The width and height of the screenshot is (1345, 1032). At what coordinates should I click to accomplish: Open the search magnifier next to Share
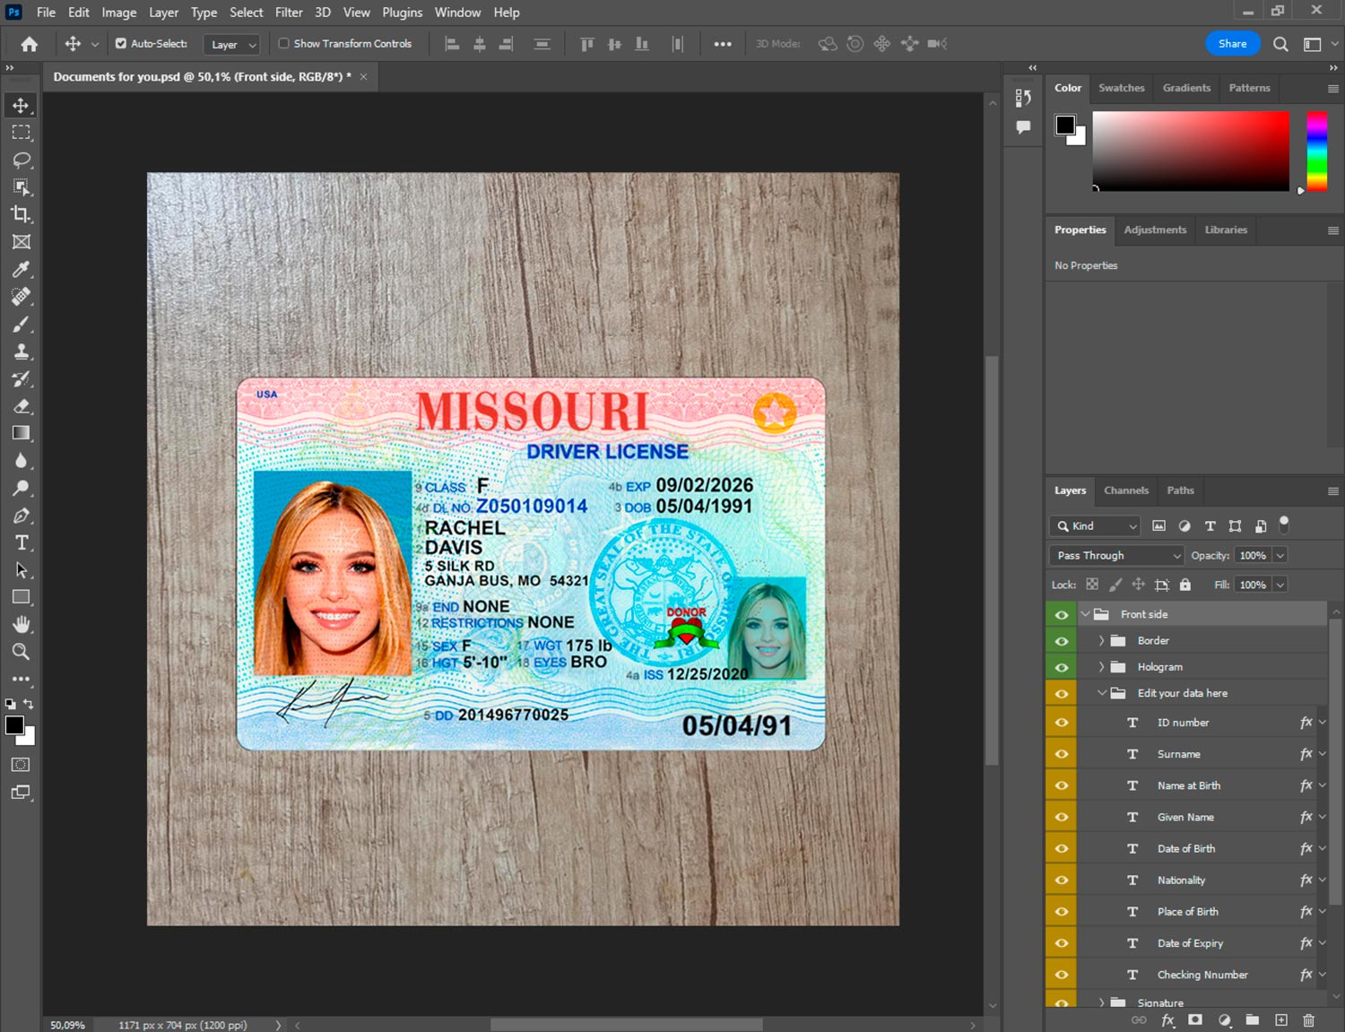(1280, 44)
